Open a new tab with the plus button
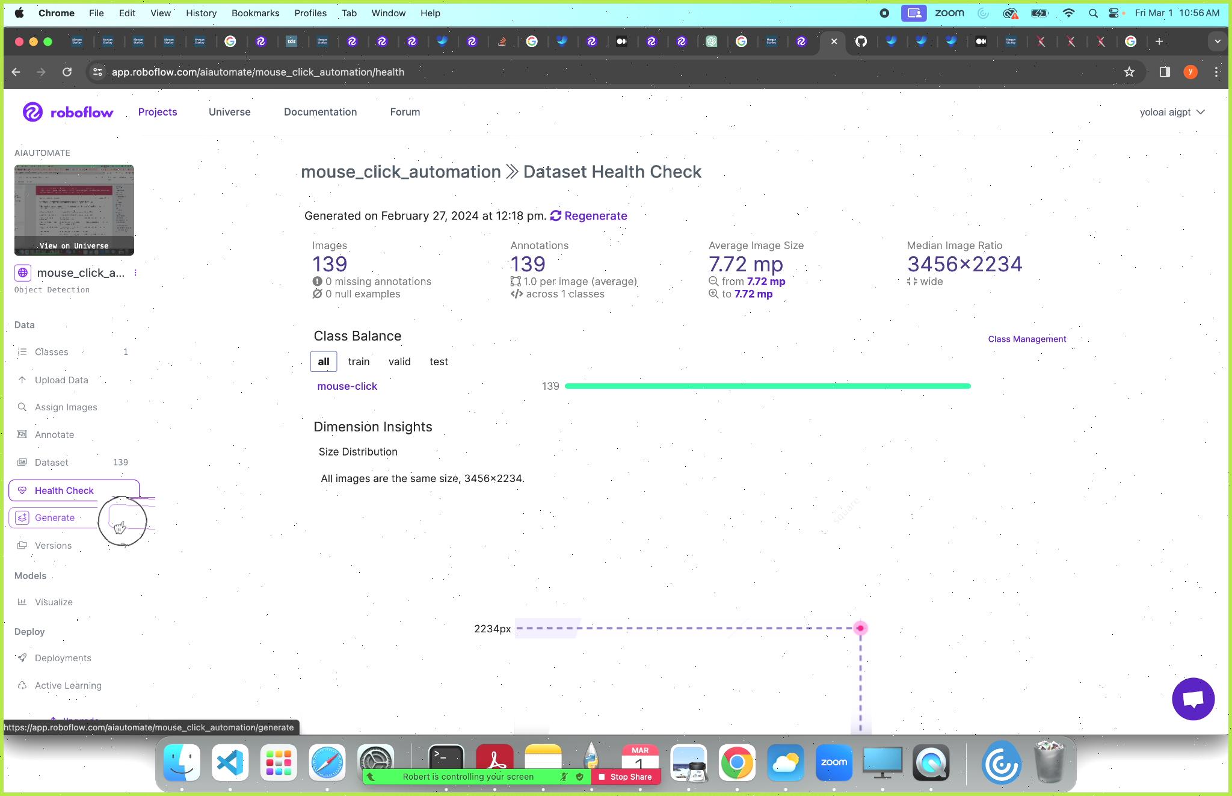Viewport: 1232px width, 796px height. click(x=1159, y=42)
